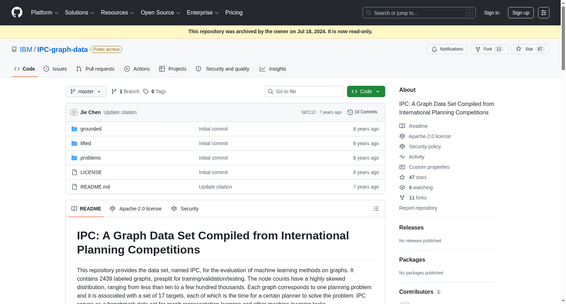
Task: Expand the Resources menu
Action: coord(117,13)
